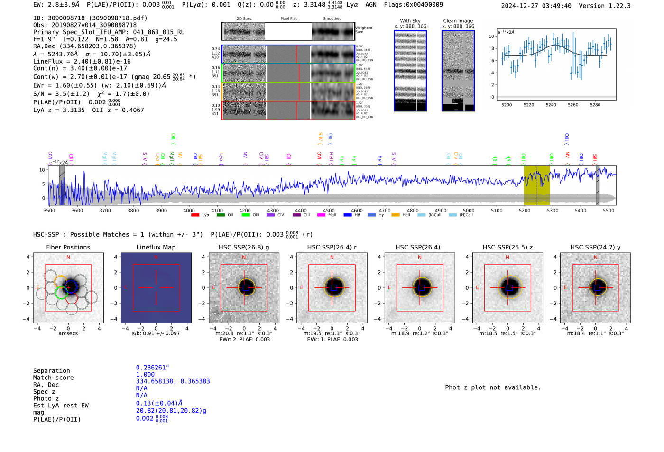Viewport: 664px width, 452px height.
Task: Click the m:18.4 re:1.1" caption under y image
Action: point(595,333)
